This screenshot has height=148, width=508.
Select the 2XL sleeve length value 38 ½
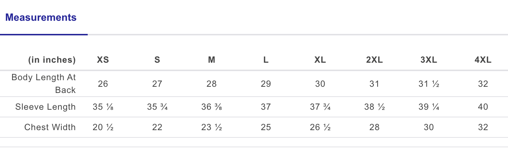(375, 107)
